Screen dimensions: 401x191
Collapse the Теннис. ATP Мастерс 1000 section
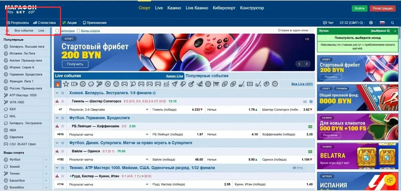(57, 168)
